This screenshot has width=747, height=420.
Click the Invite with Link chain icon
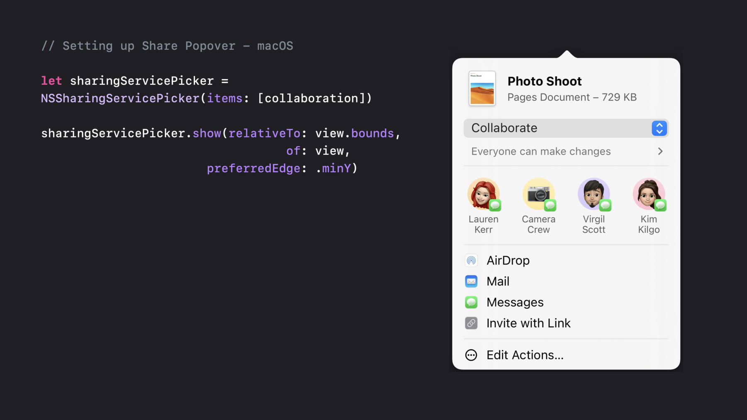coord(471,323)
